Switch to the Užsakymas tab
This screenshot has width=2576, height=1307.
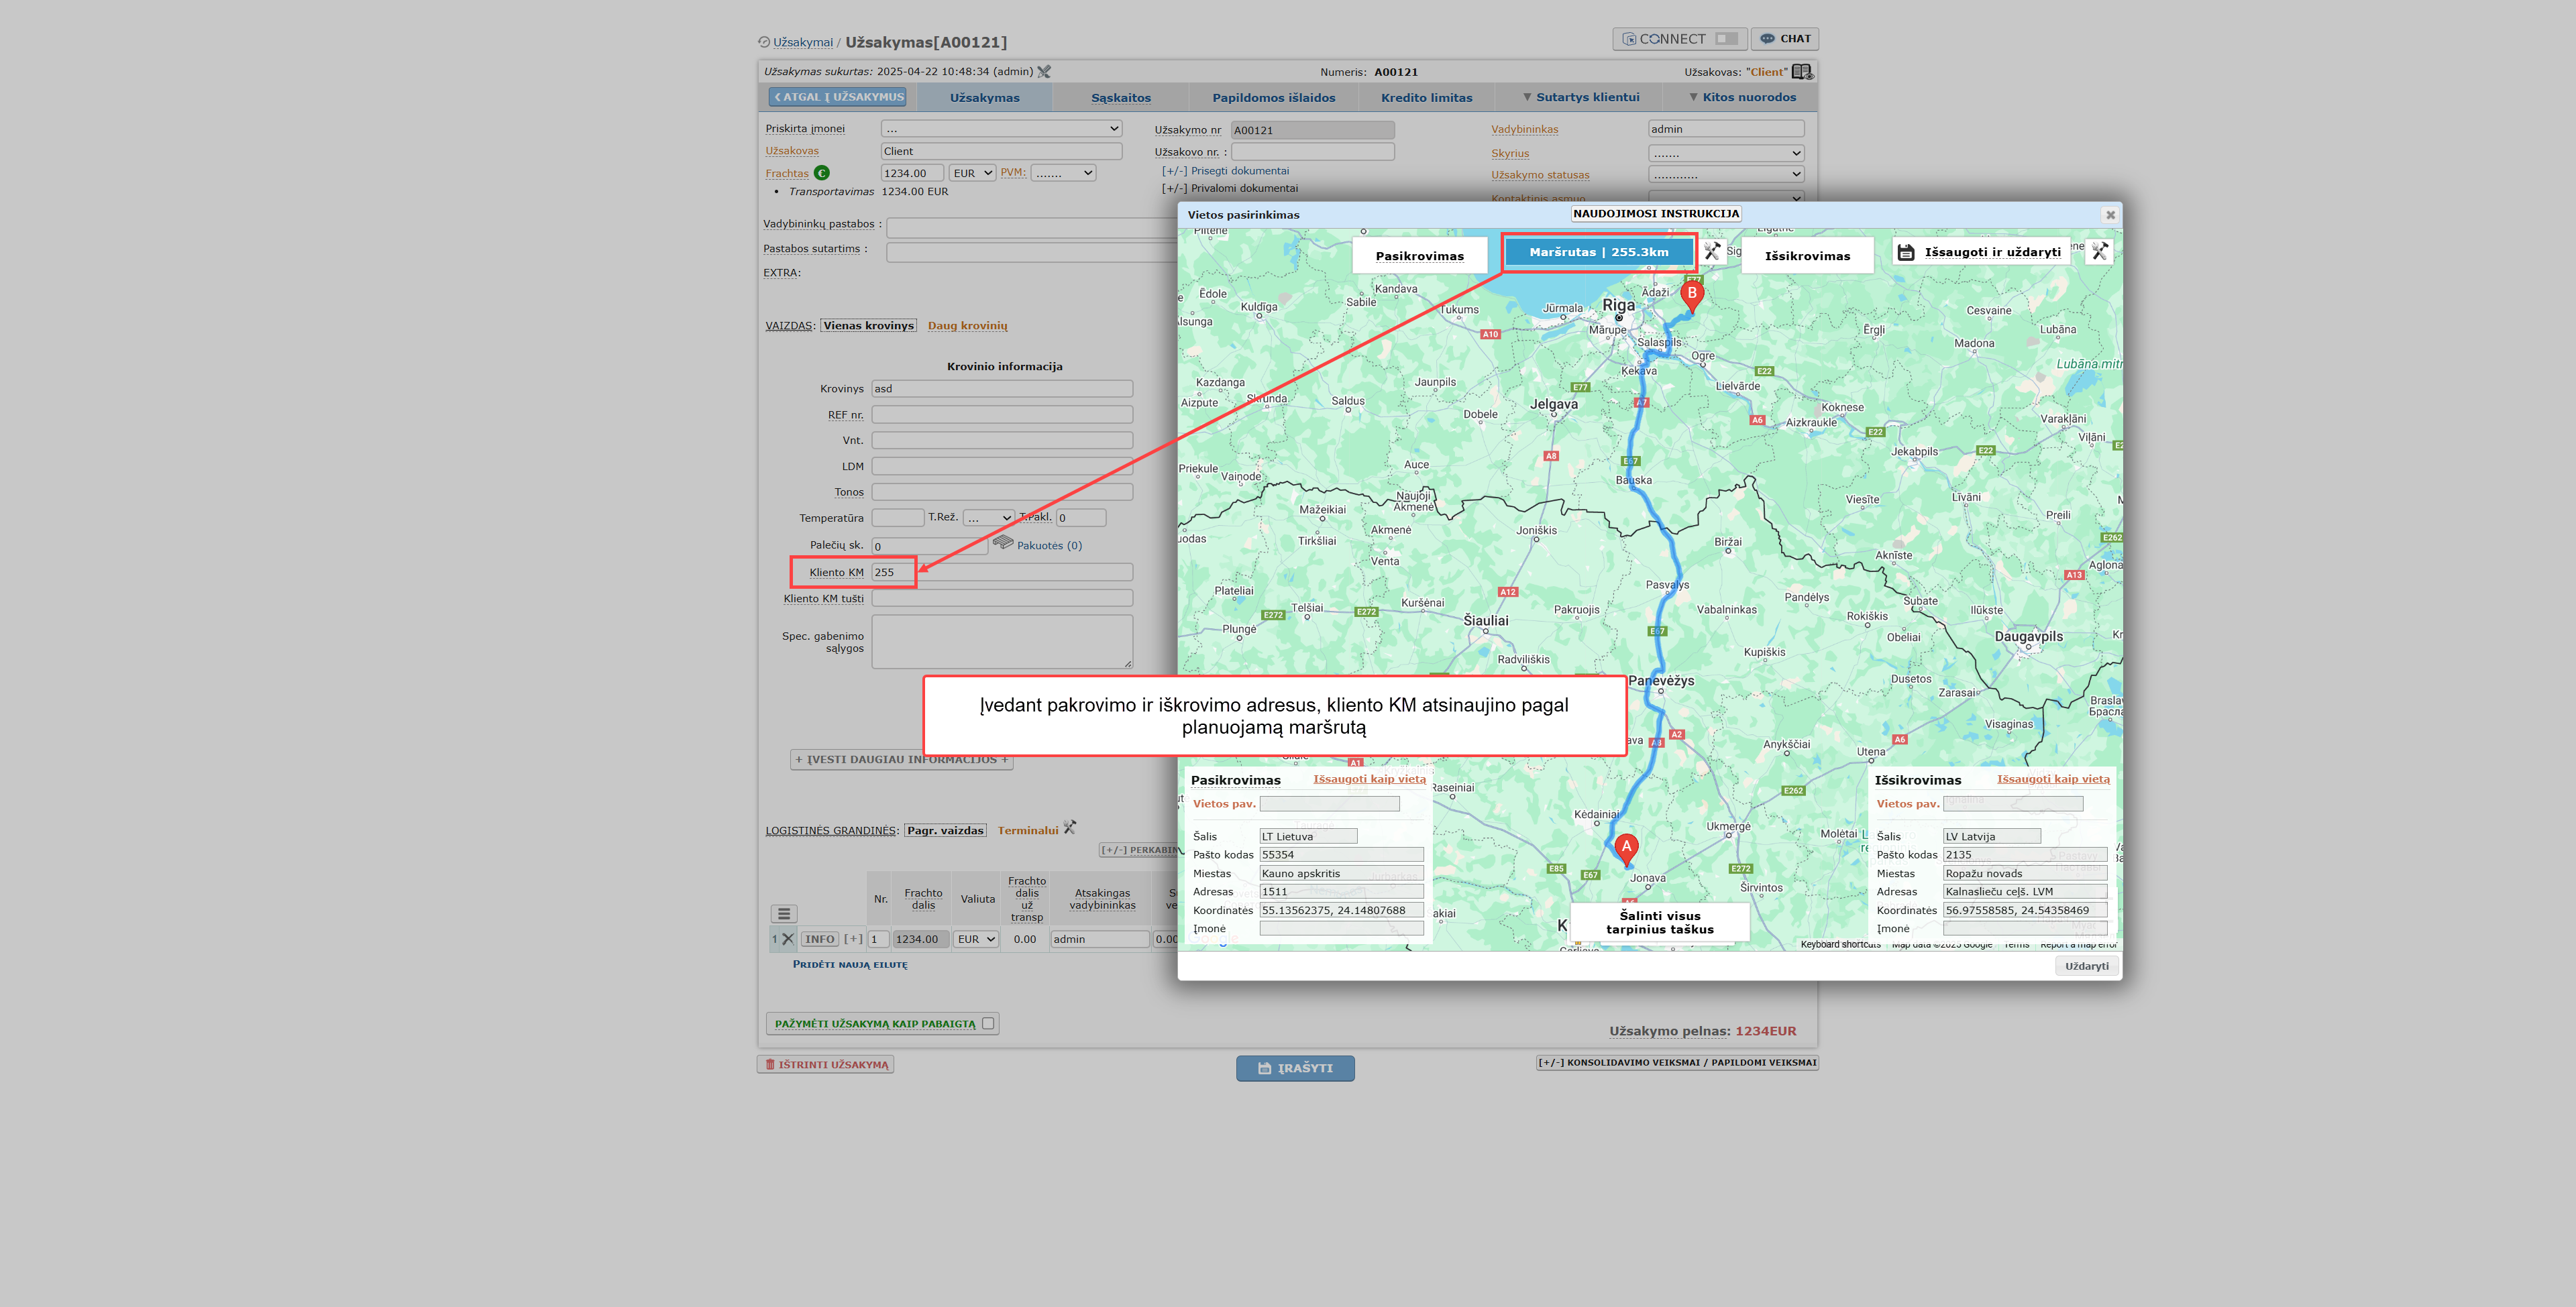984,98
